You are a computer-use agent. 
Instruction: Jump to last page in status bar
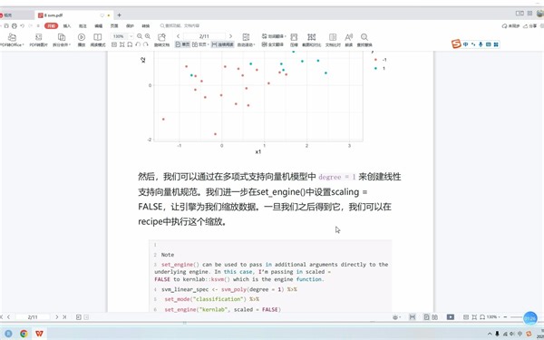pos(64,317)
